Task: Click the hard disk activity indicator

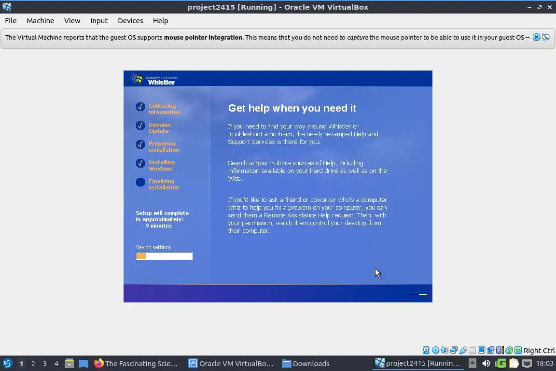Action: pyautogui.click(x=426, y=350)
